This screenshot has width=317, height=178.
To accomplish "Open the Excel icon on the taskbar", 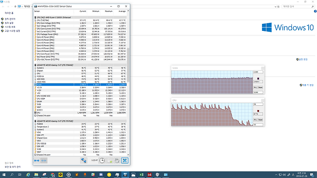I will [x=141, y=175].
